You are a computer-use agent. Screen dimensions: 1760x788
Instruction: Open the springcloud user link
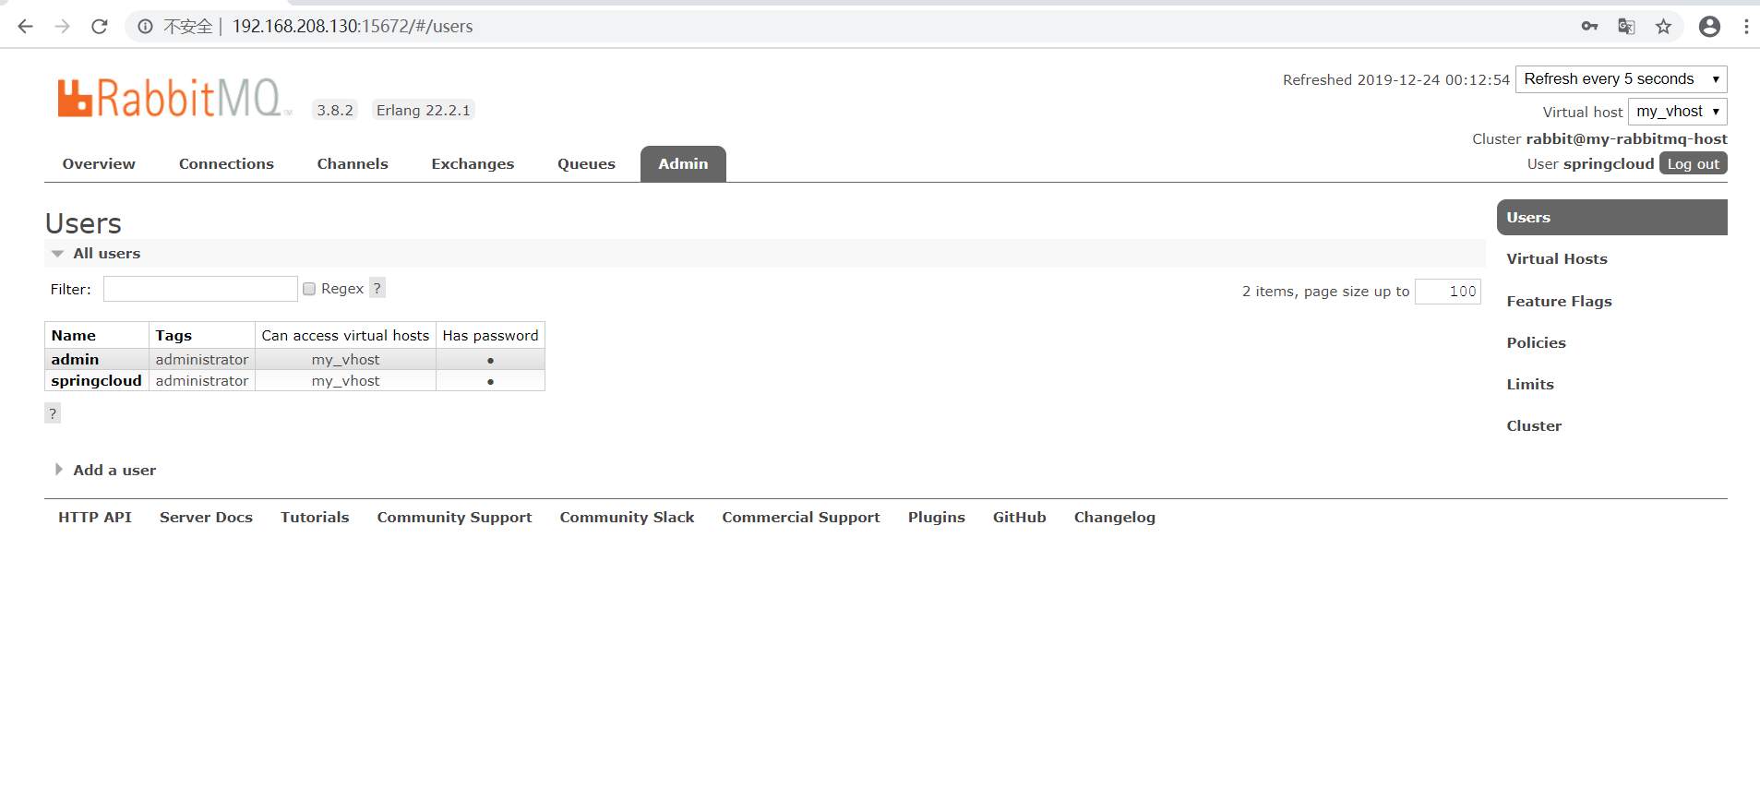[96, 381]
